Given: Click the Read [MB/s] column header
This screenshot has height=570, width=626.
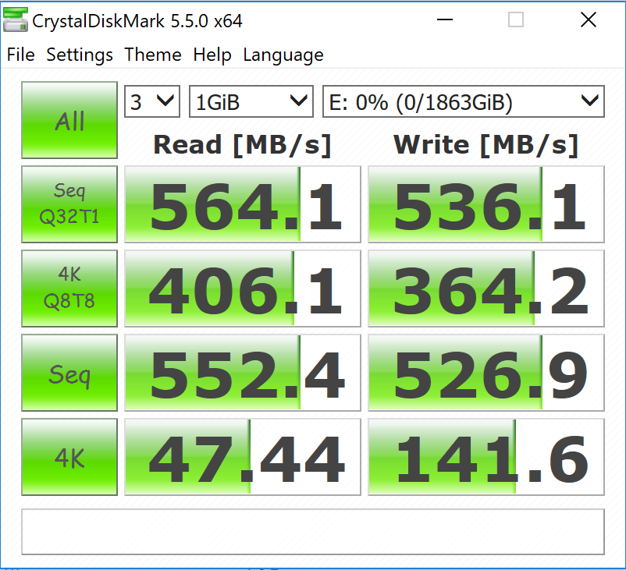Looking at the screenshot, I should (242, 144).
